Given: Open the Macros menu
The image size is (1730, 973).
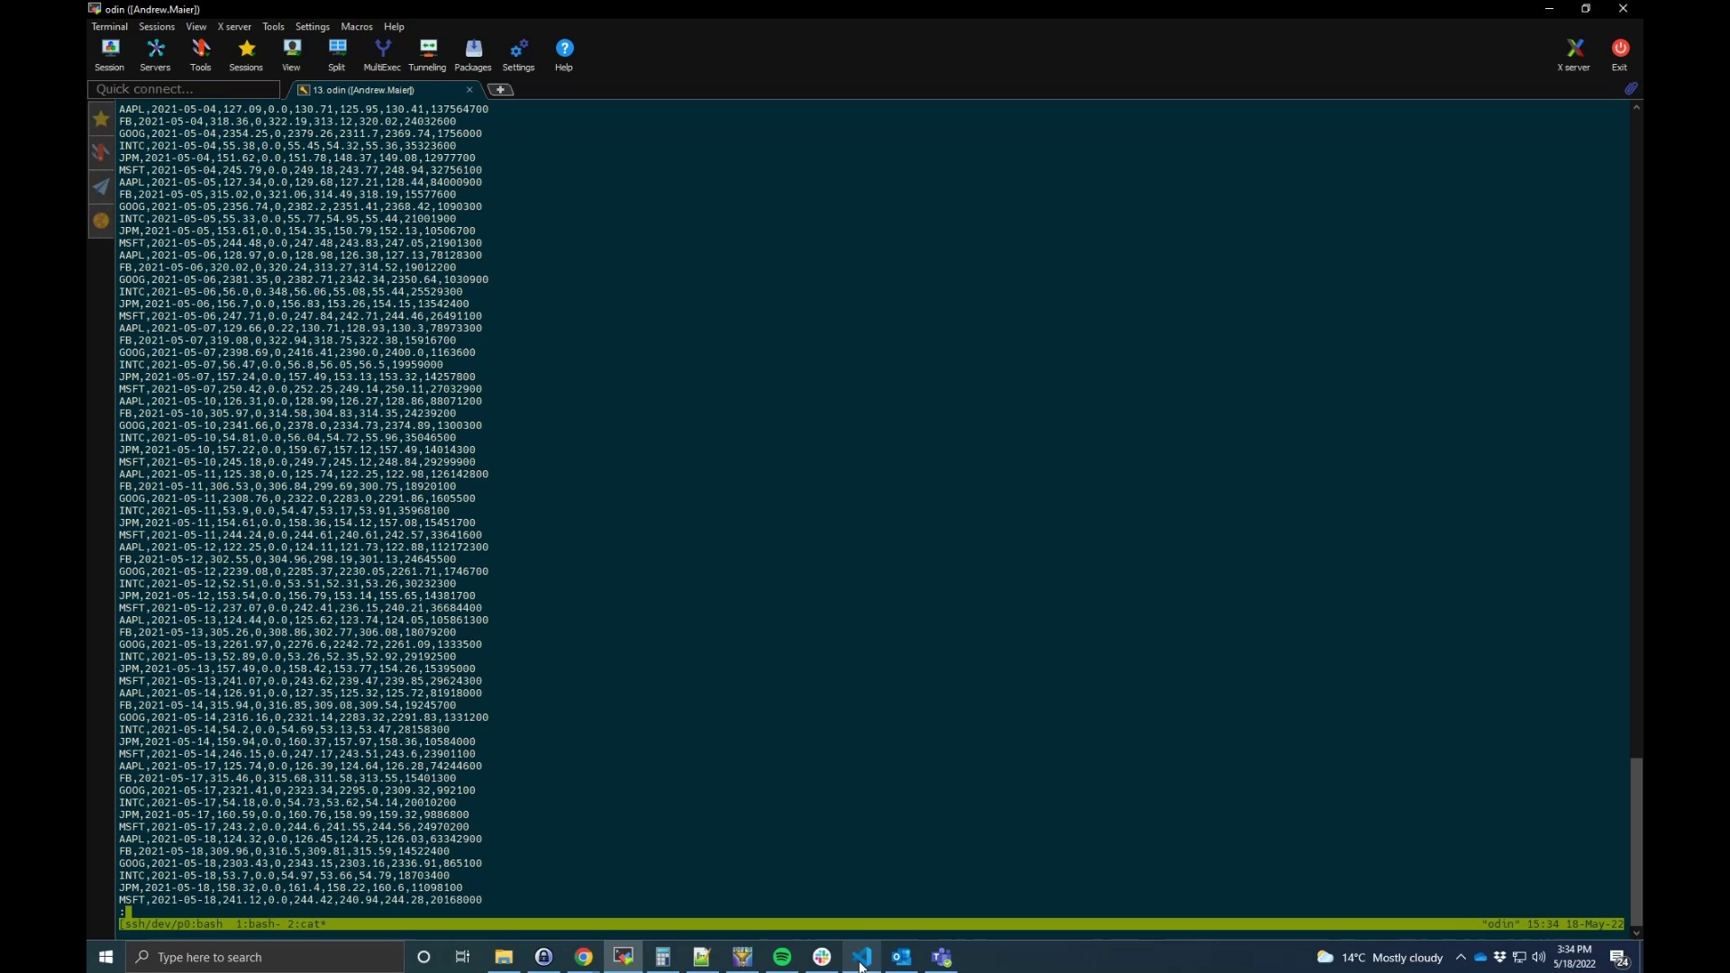Looking at the screenshot, I should (x=357, y=26).
